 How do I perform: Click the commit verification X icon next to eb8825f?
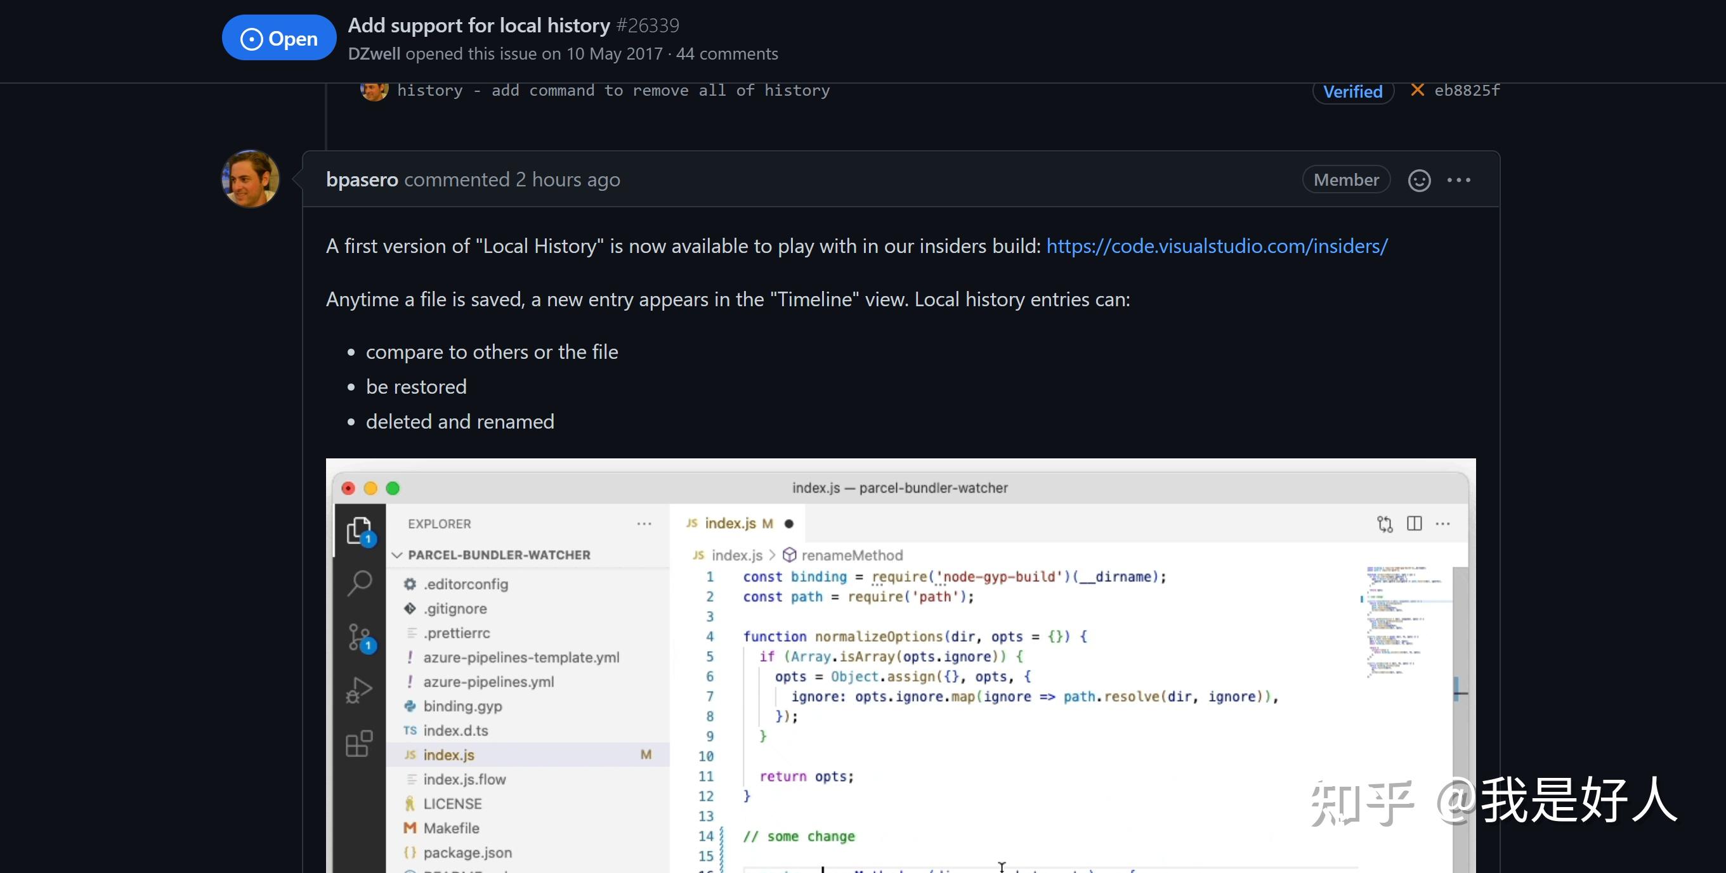[1418, 90]
